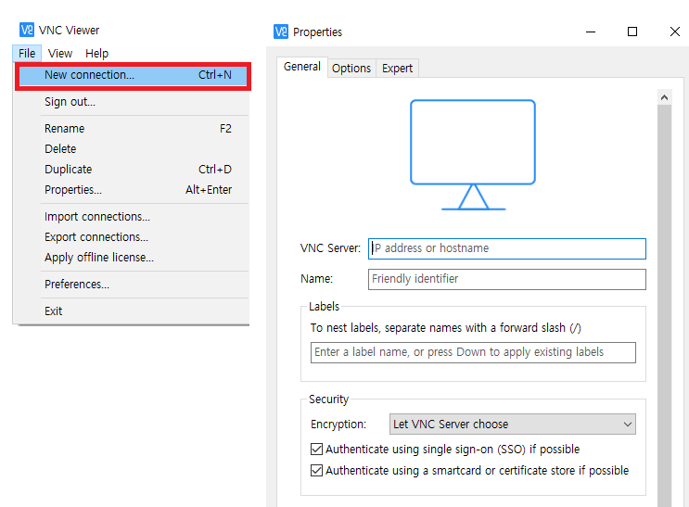
Task: Click the blue monitor icon in Properties
Action: (473, 155)
